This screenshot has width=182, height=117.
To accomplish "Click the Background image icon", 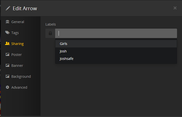I will tap(7, 77).
